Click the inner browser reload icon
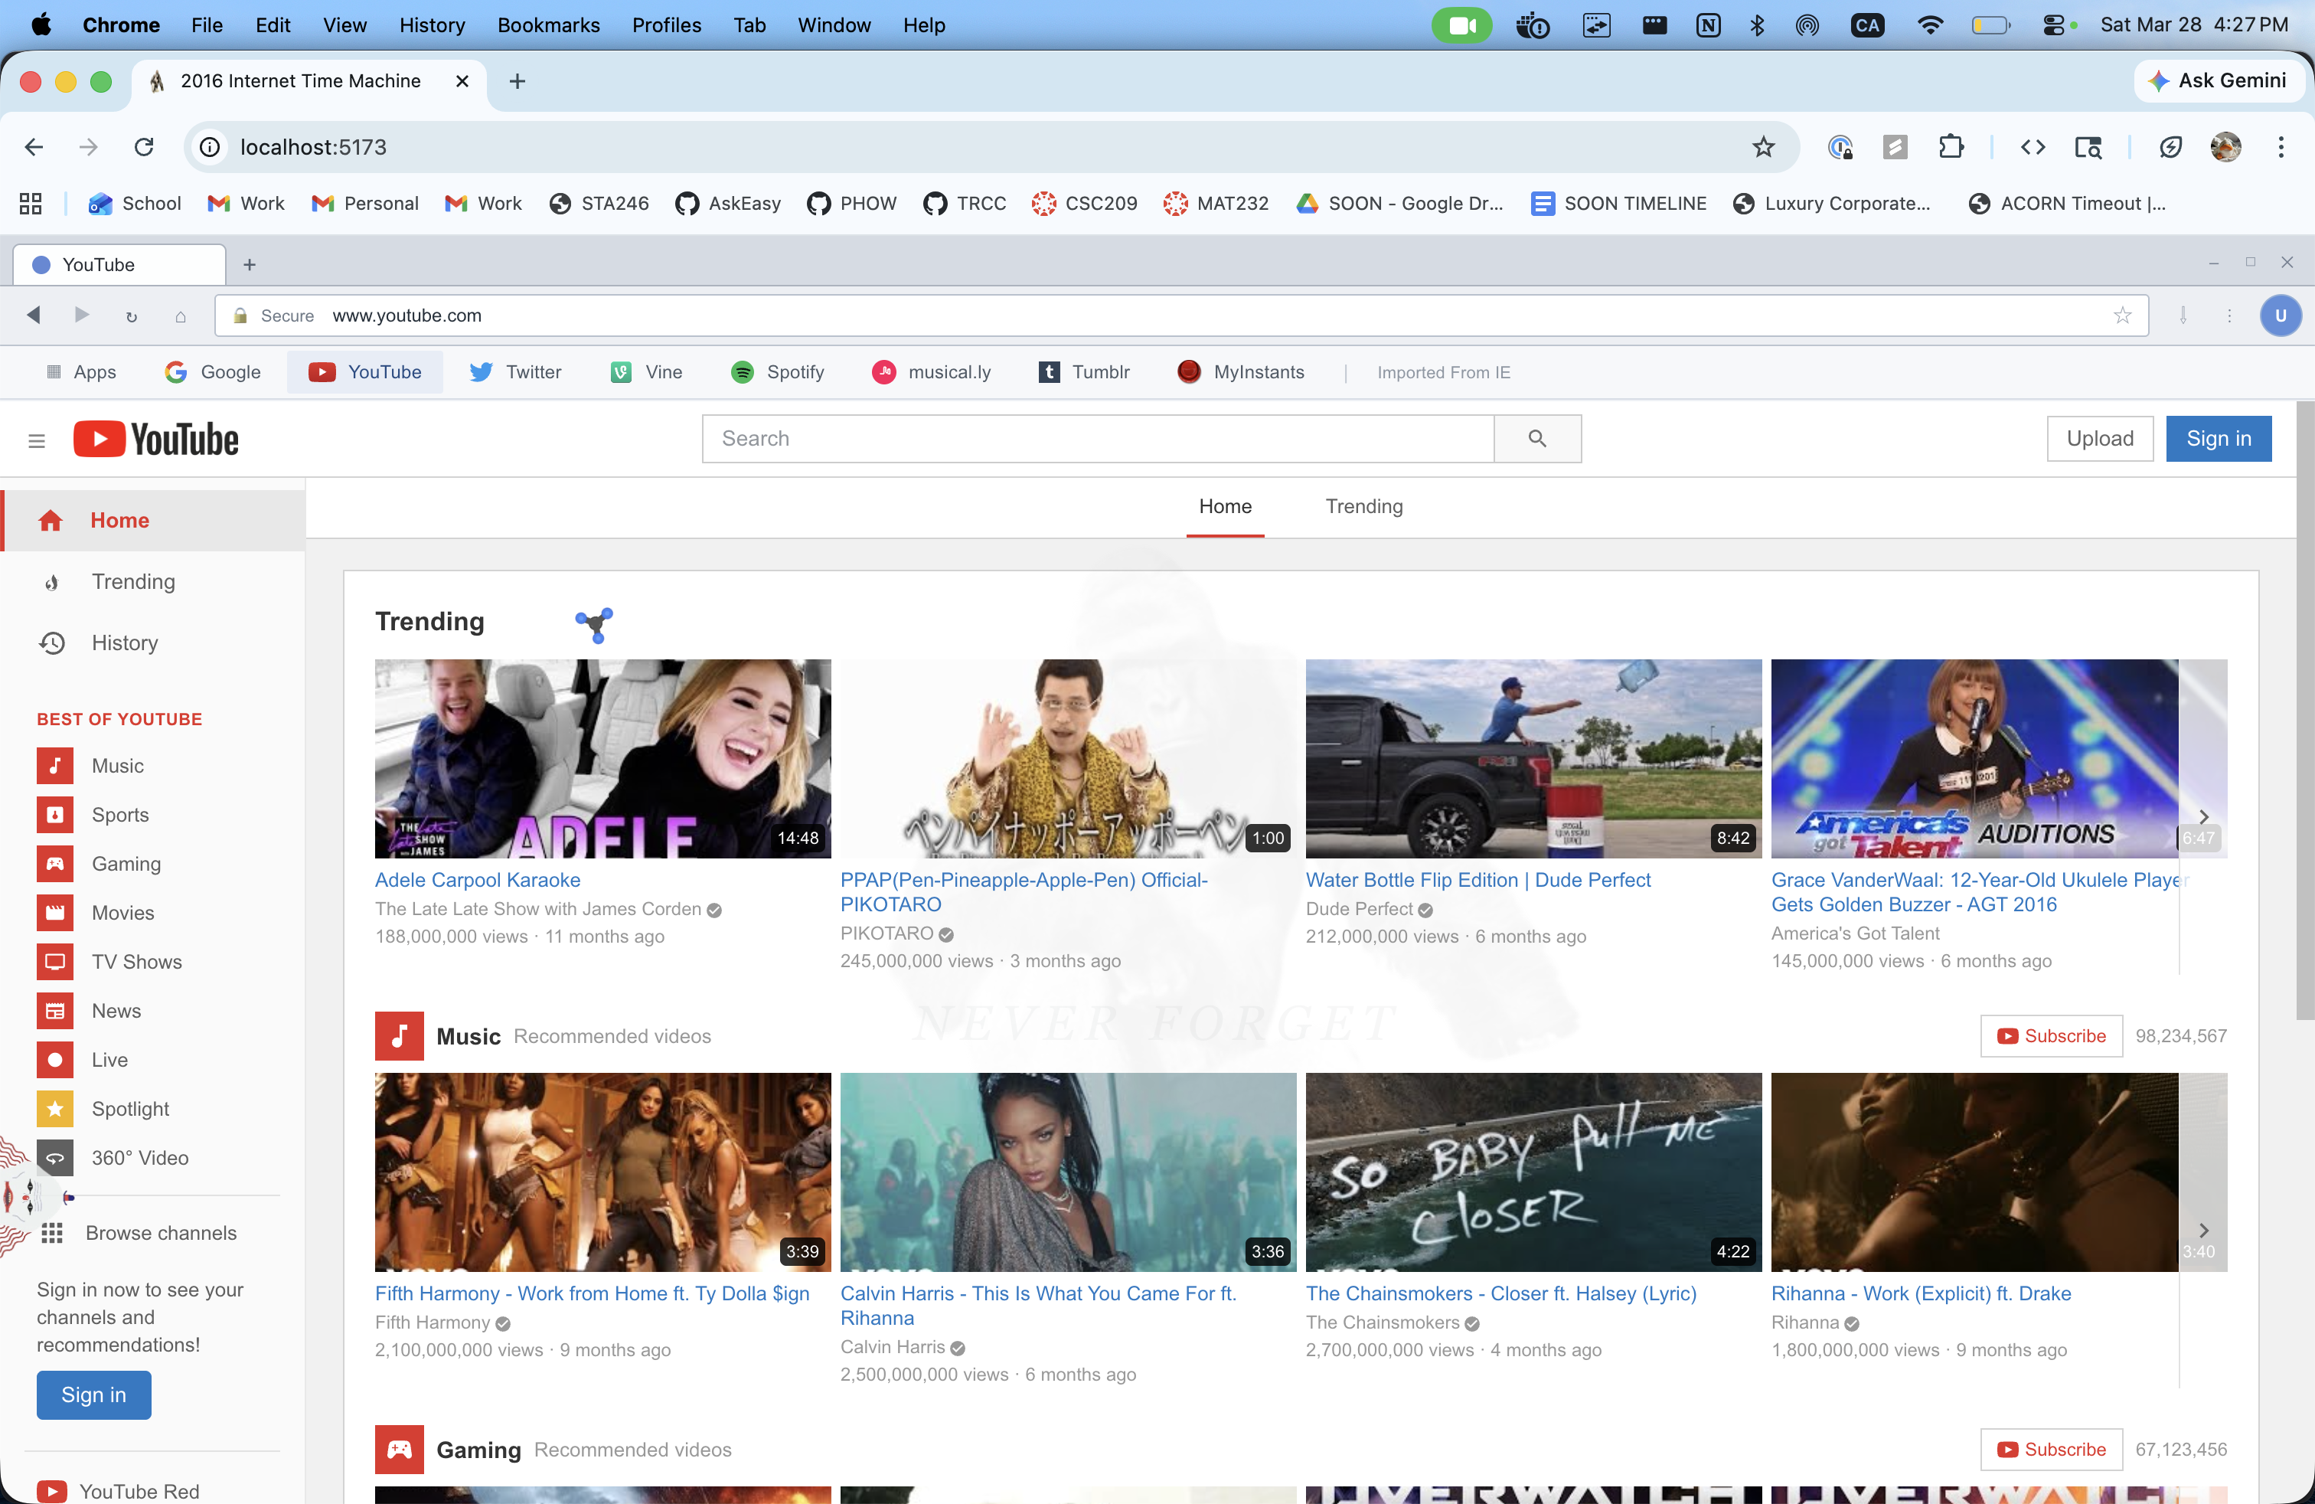2315x1504 pixels. pyautogui.click(x=132, y=316)
